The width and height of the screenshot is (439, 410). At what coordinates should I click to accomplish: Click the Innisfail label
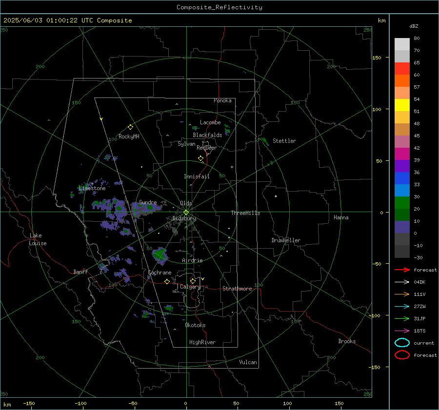(197, 176)
